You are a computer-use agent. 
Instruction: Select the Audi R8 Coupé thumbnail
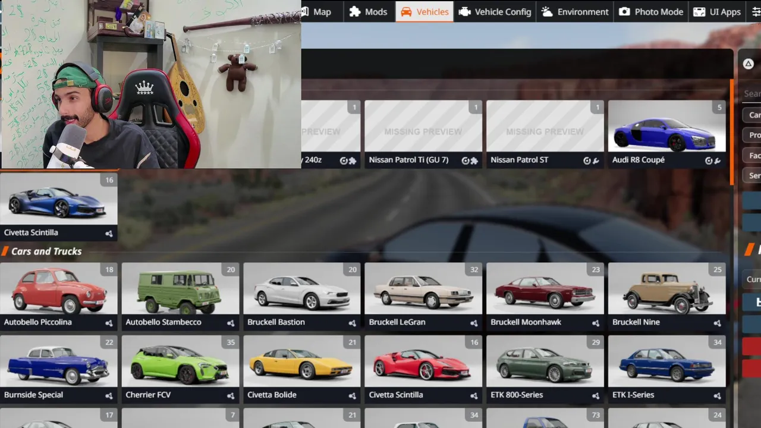point(666,126)
